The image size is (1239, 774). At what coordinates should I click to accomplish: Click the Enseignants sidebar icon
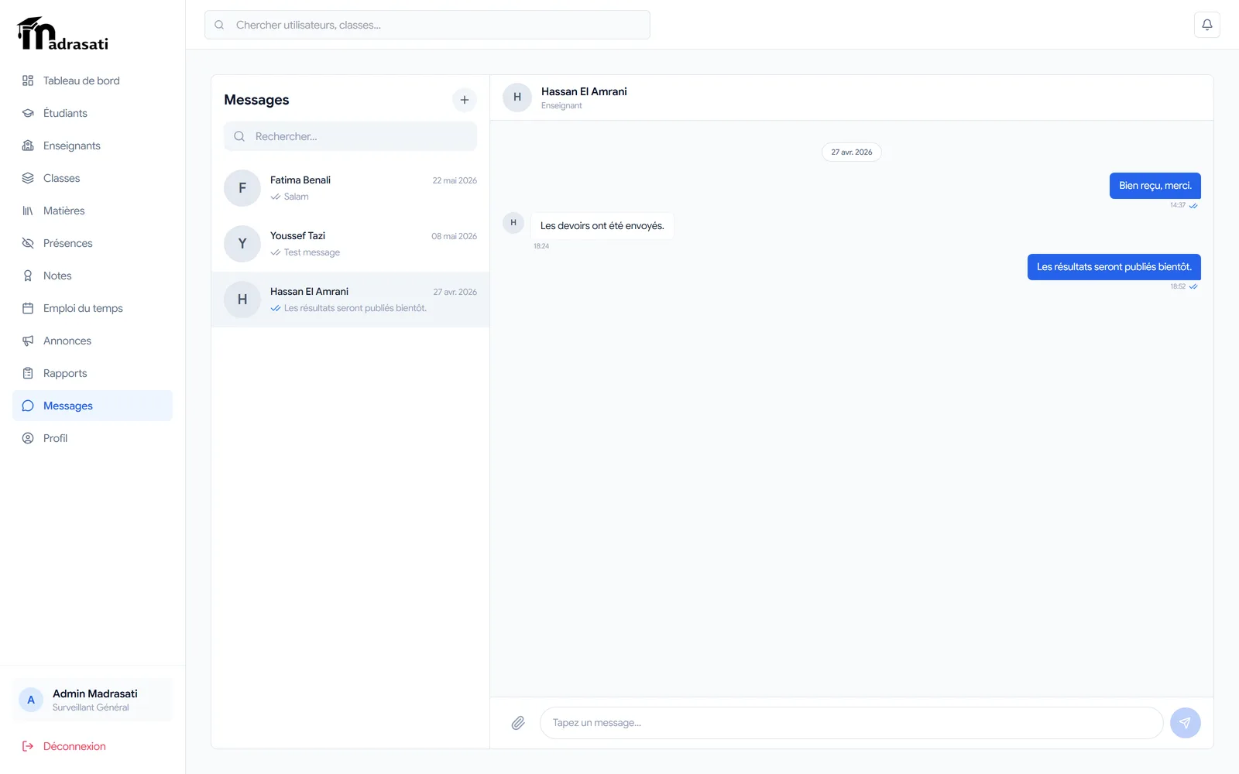(28, 146)
